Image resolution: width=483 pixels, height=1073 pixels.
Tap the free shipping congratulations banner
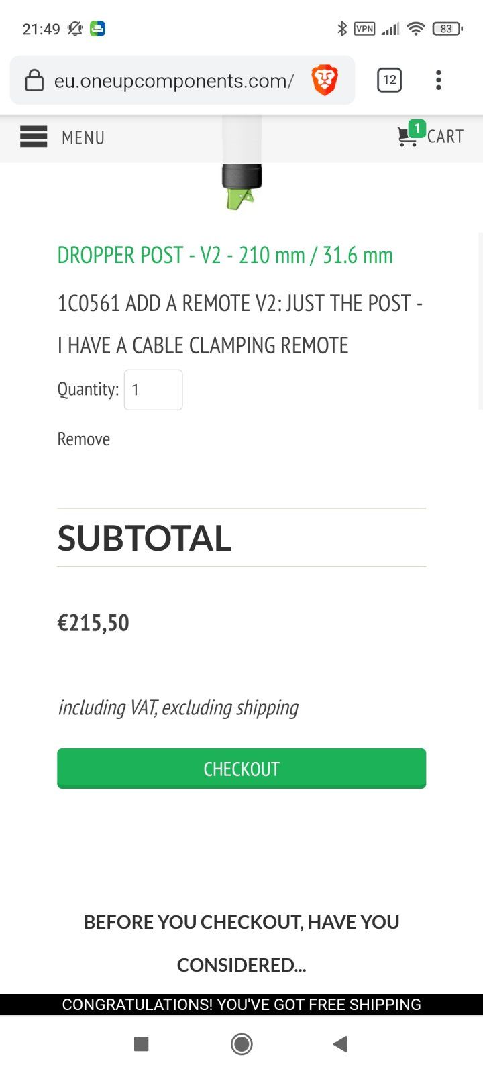pyautogui.click(x=241, y=1004)
